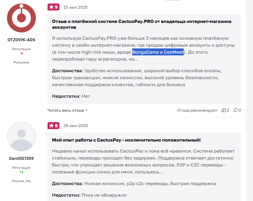Click the 'Отзыв рекомендуют' label
The height and width of the screenshot is (201, 253).
pos(197,110)
